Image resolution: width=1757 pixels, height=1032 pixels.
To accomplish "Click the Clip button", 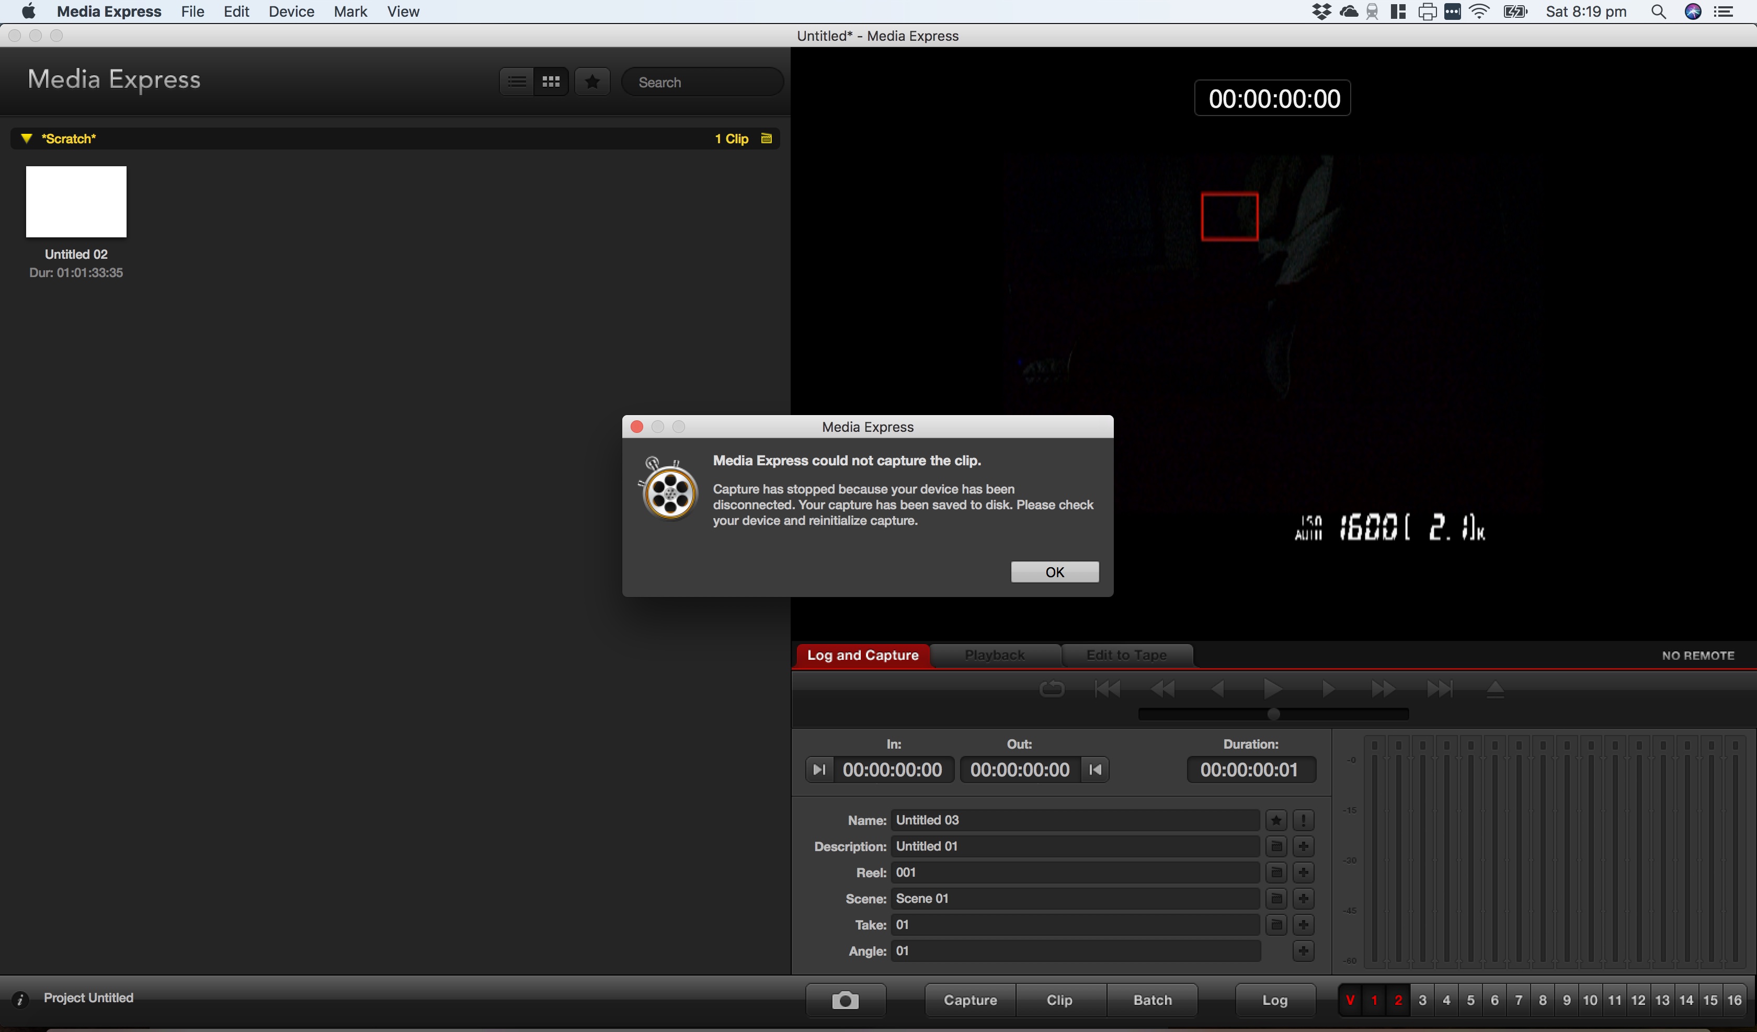I will tap(1060, 1001).
